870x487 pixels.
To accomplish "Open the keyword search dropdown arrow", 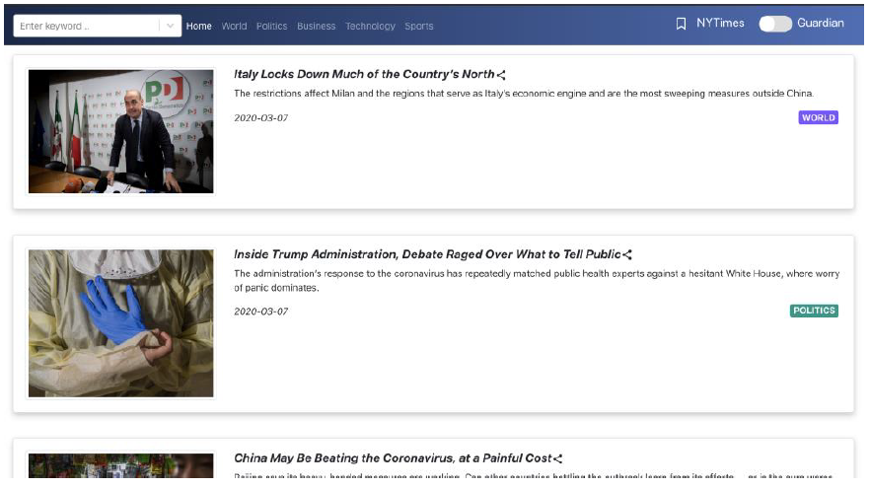I will click(x=170, y=26).
